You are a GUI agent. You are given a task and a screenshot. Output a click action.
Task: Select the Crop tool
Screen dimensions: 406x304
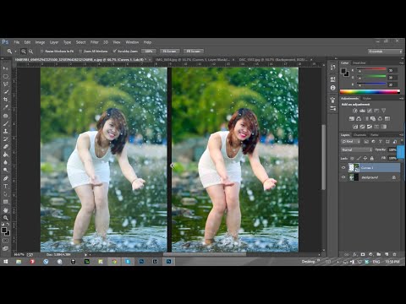(5, 100)
